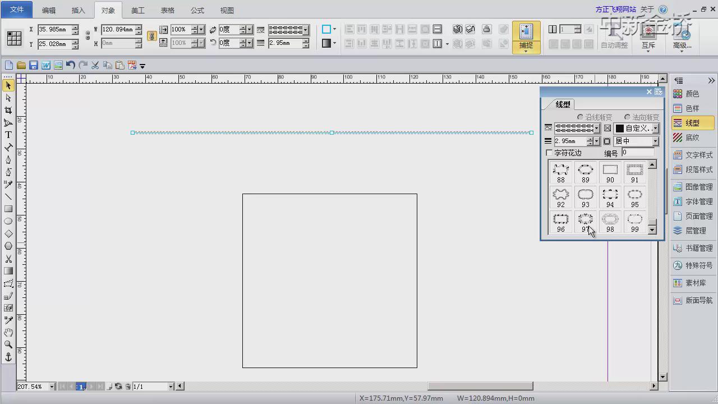718x404 pixels.
Task: Switch to the 视图 tab
Action: 227,10
